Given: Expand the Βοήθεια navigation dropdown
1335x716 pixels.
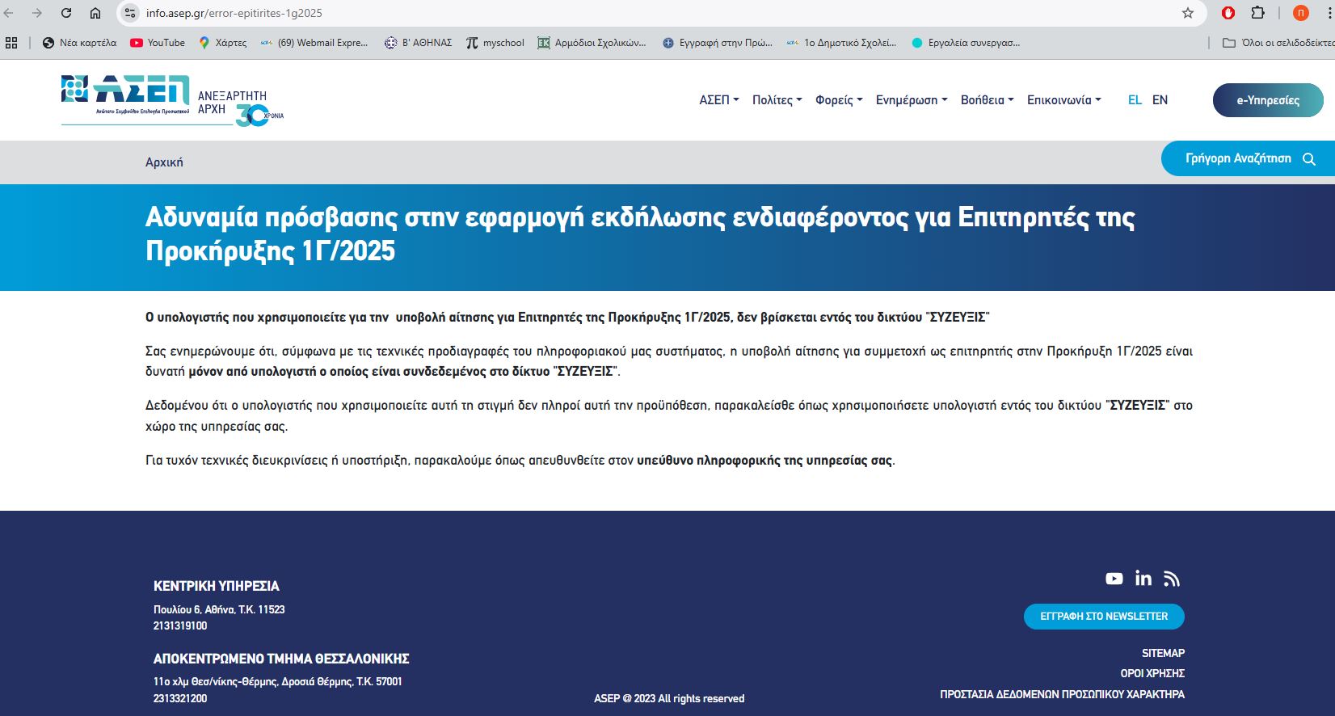Looking at the screenshot, I should tap(988, 100).
